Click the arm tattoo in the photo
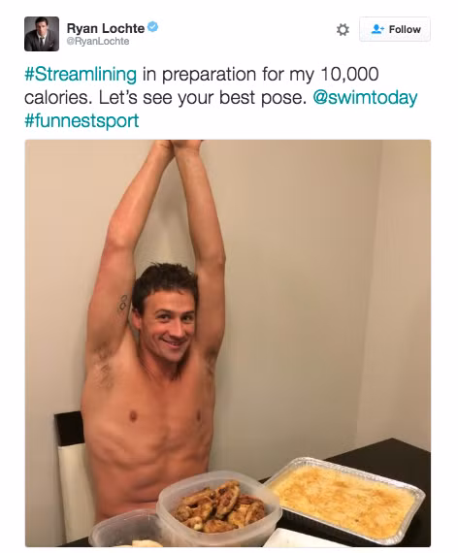458x553 pixels. point(122,304)
